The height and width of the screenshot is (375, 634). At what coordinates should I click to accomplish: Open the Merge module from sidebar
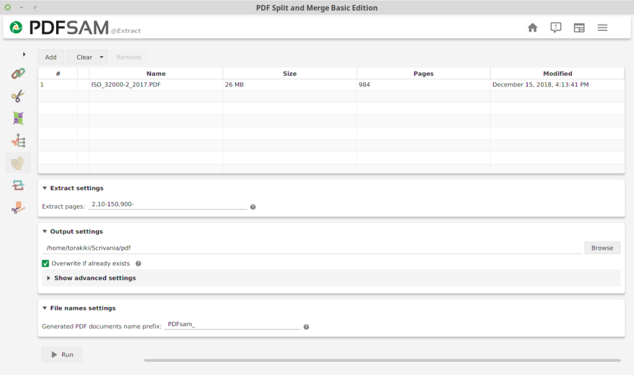point(18,73)
